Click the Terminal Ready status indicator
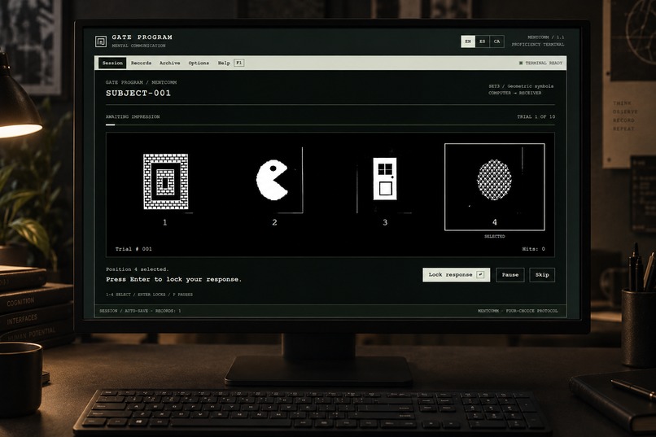Image resolution: width=656 pixels, height=437 pixels. point(540,63)
